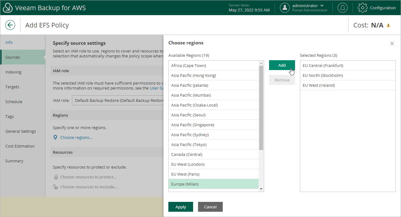Cancel the region selection

click(210, 207)
